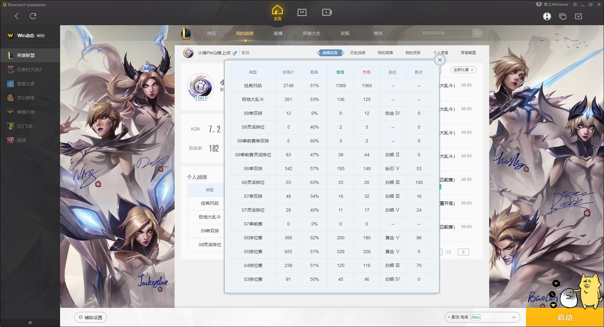
Task: Click the white round mascot icon
Action: click(x=569, y=298)
